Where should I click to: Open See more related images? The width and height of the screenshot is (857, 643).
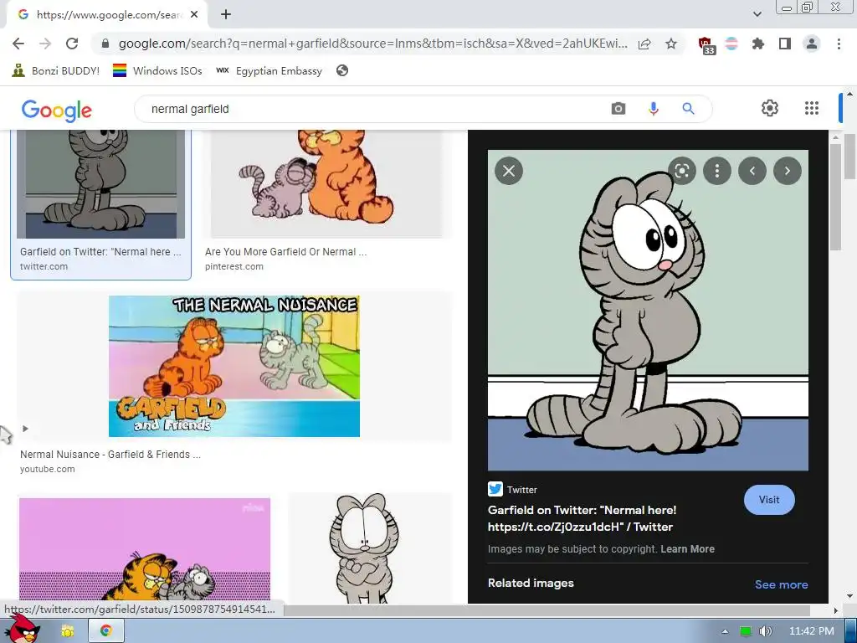coord(781,584)
